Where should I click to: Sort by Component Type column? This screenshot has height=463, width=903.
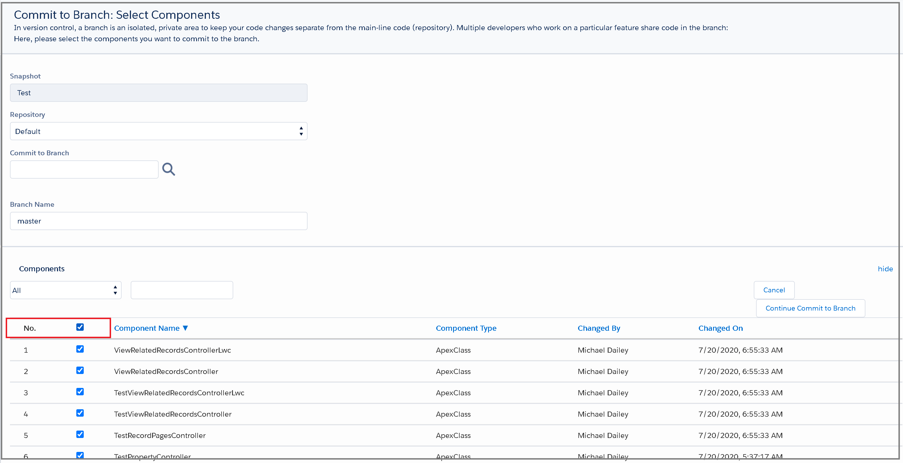pos(466,328)
